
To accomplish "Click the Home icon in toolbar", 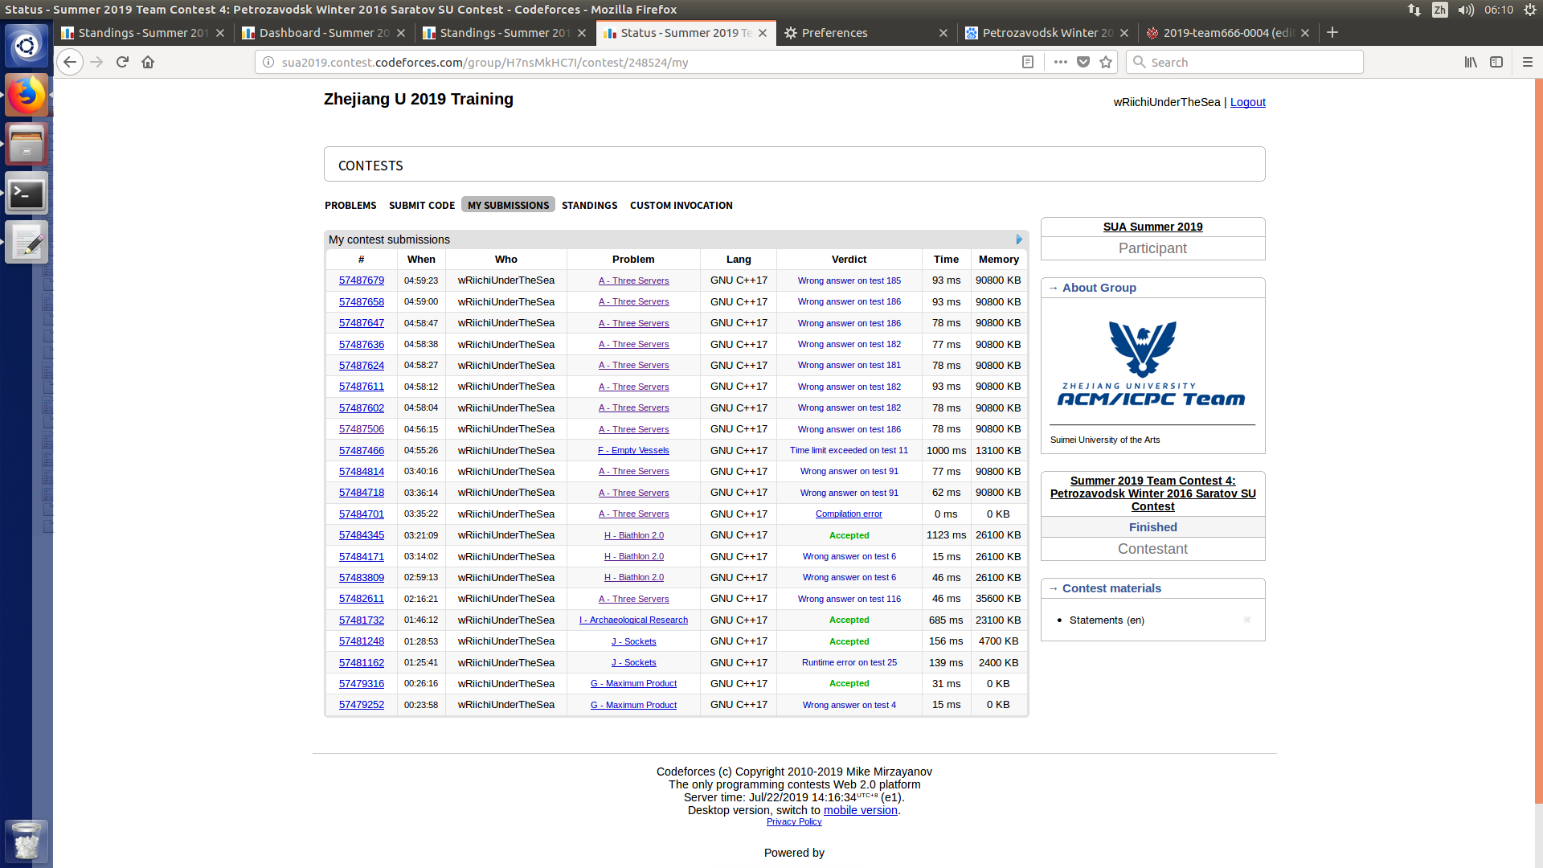I will tap(148, 62).
